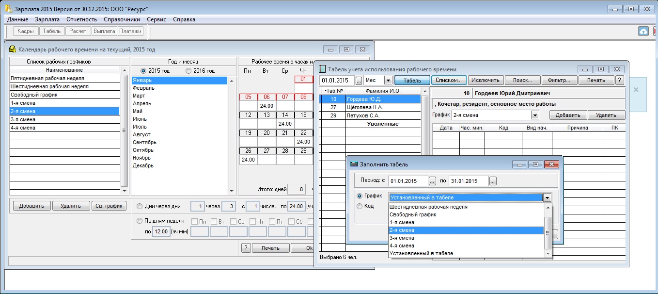Open the Кадры toolbar section
This screenshot has height=294, width=658.
pyautogui.click(x=26, y=31)
